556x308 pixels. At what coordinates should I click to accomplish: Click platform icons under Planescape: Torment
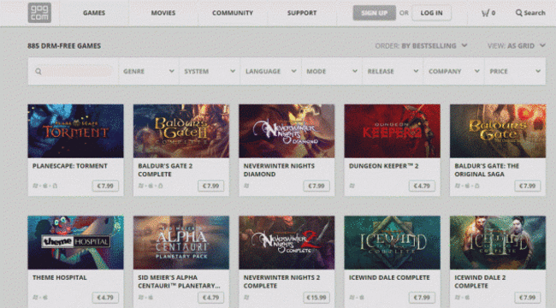click(x=45, y=186)
